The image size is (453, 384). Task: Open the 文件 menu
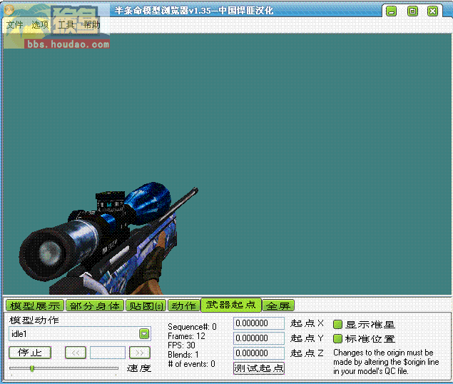14,25
